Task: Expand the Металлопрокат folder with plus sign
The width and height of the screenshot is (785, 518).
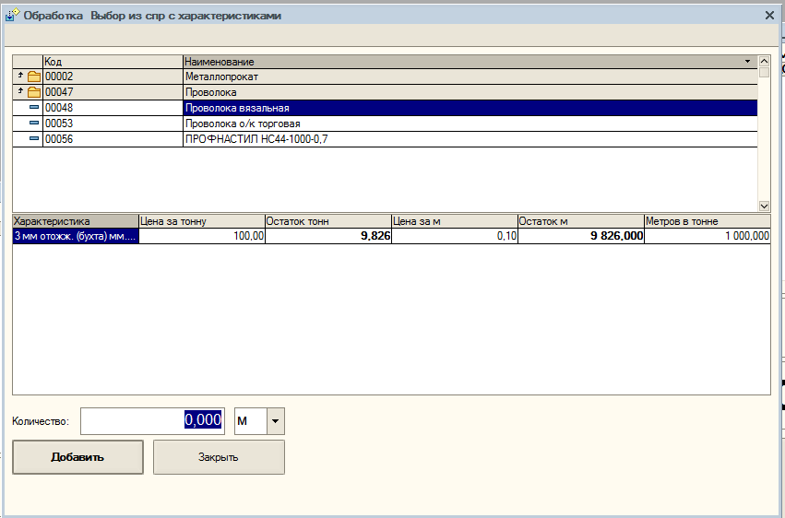Action: point(20,77)
